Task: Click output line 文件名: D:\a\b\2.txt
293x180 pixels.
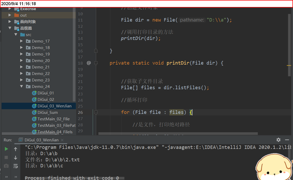Action: point(52,160)
